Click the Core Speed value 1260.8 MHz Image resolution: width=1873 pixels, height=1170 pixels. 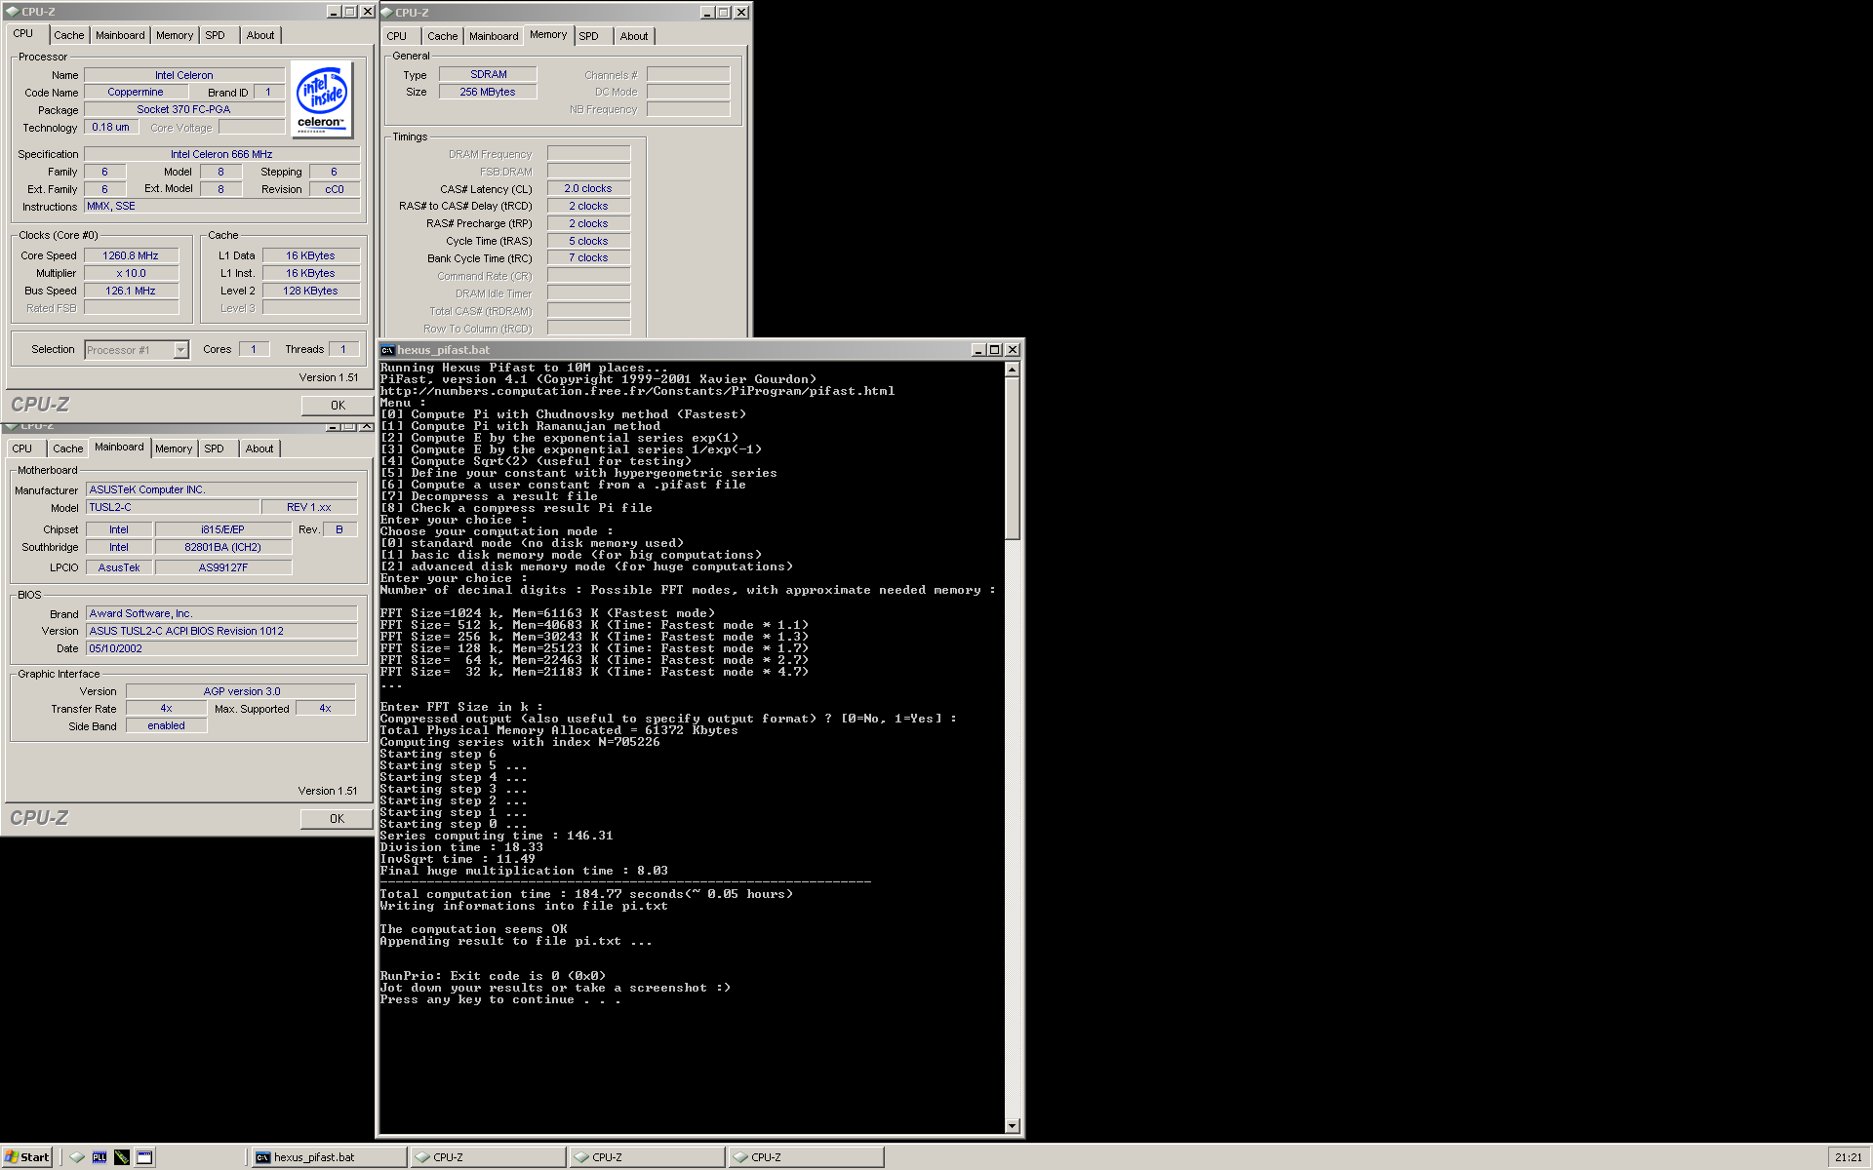(131, 255)
